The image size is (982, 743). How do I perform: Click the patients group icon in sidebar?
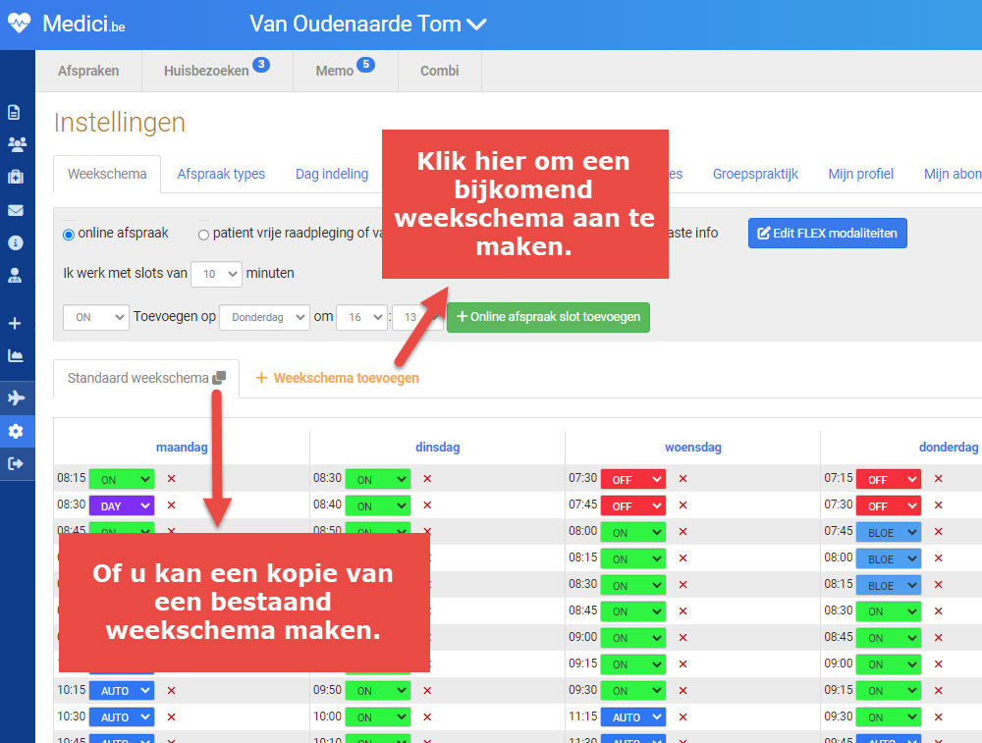tap(16, 144)
